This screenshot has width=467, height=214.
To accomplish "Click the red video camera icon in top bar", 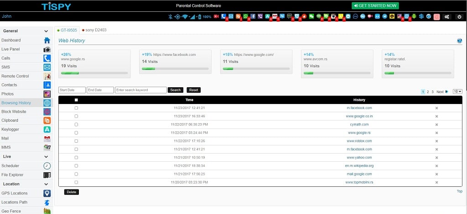I will tap(216, 16).
